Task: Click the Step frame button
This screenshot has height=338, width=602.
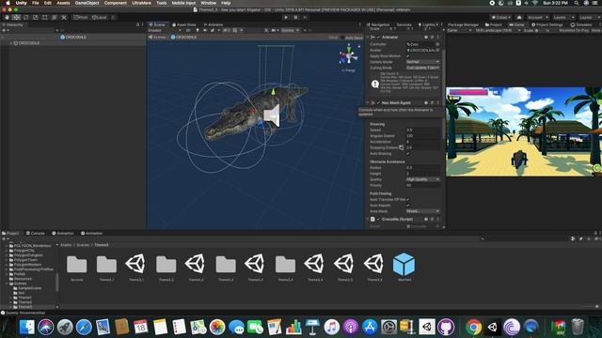Action: 305,17
